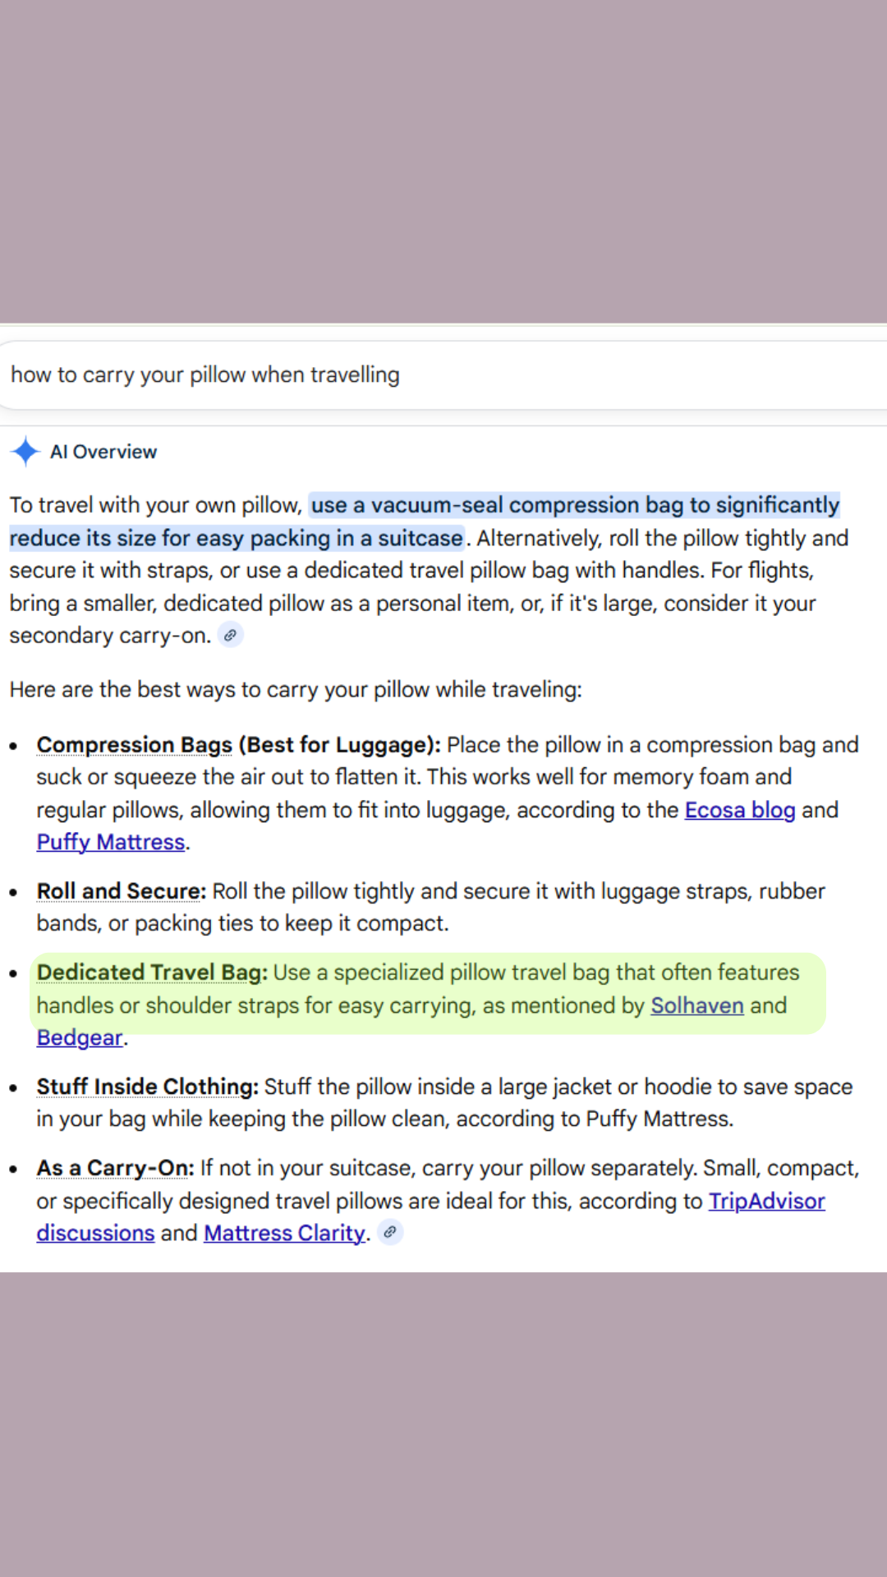Click the 'Here are the best ways' line
This screenshot has width=887, height=1577.
click(x=296, y=689)
